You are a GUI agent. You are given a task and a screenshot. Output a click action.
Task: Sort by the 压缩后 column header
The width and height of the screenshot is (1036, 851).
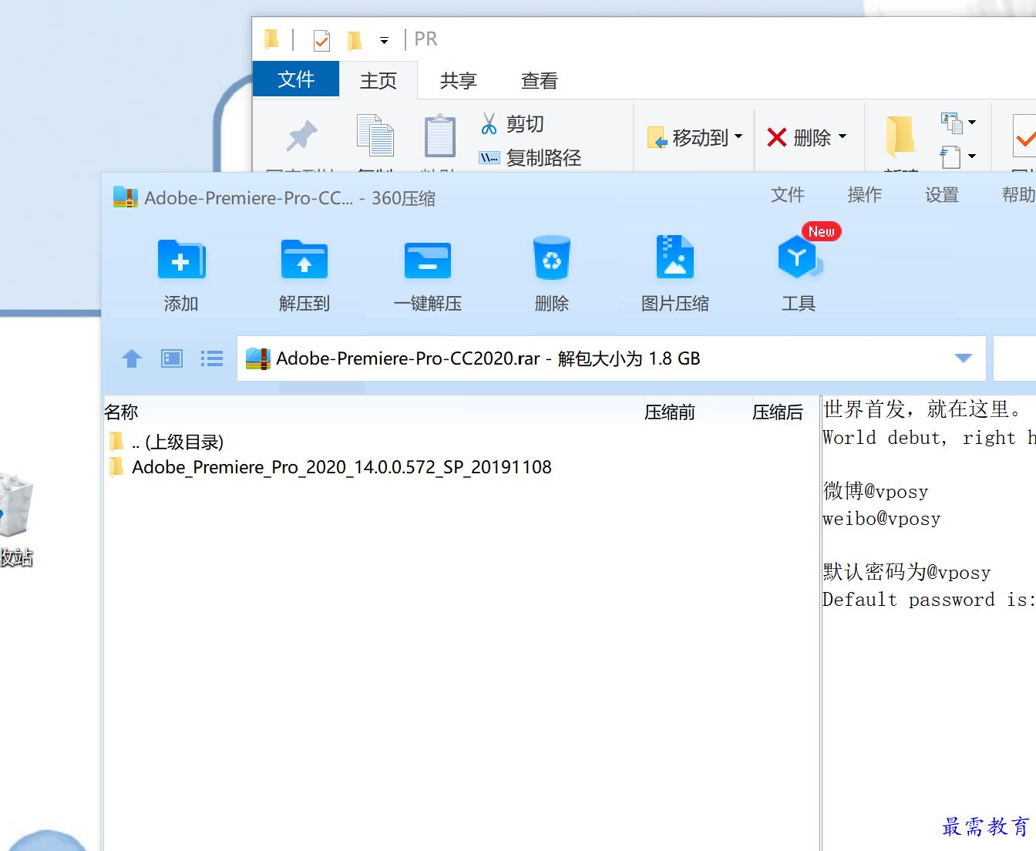[x=778, y=412]
